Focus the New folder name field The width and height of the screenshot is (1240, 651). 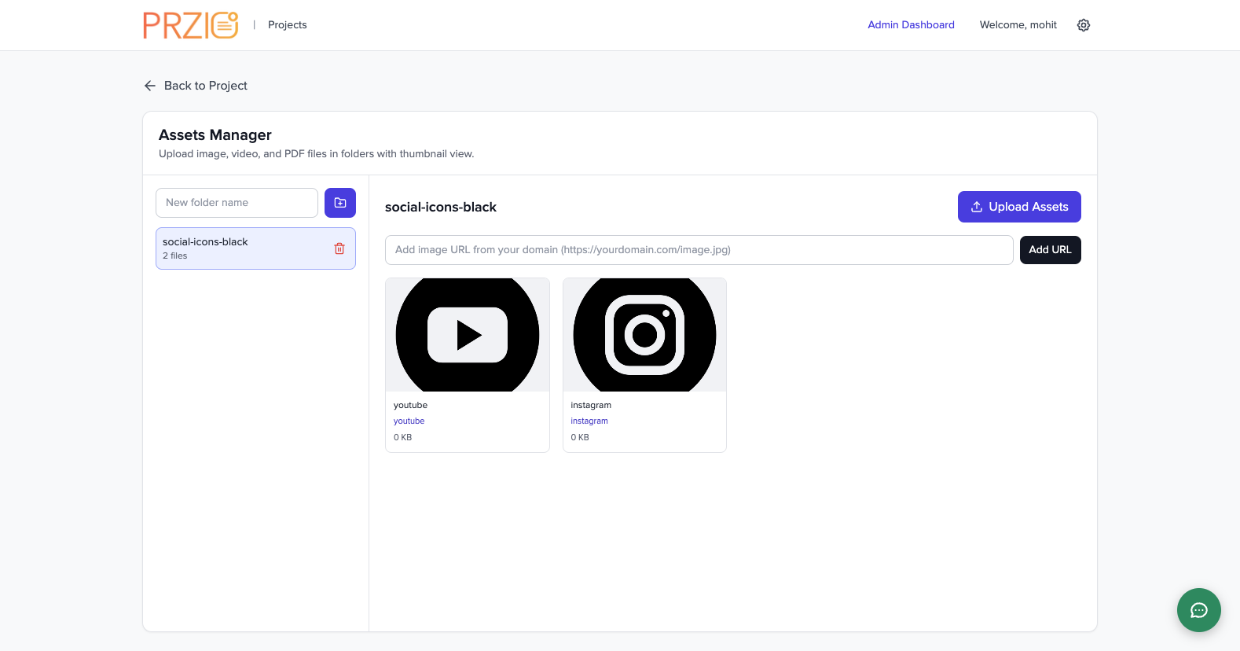pos(237,203)
